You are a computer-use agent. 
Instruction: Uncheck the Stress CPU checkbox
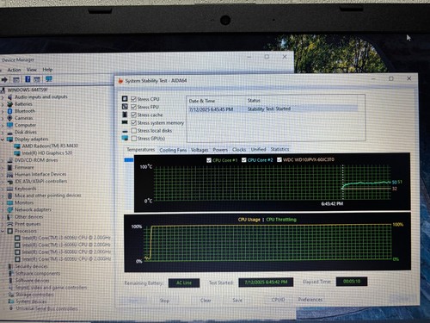133,99
